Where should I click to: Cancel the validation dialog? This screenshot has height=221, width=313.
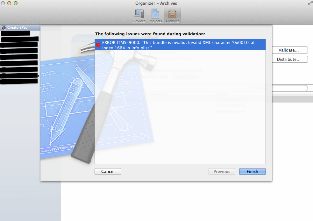(108, 172)
